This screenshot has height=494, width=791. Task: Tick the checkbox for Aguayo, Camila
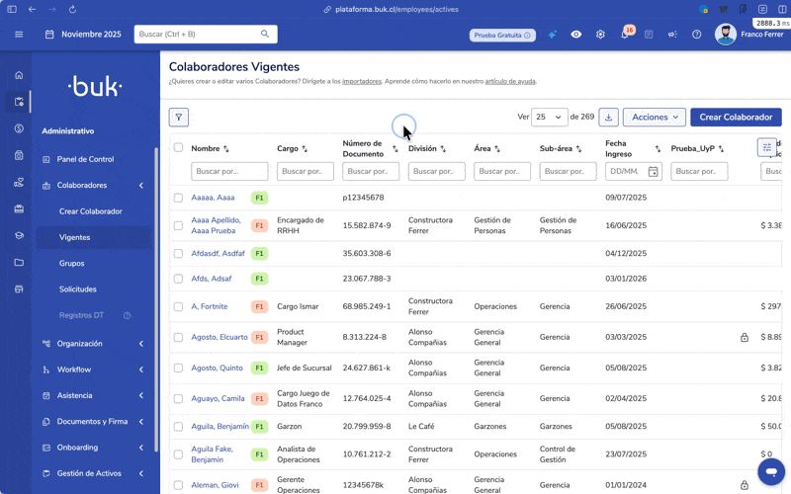[x=179, y=399]
